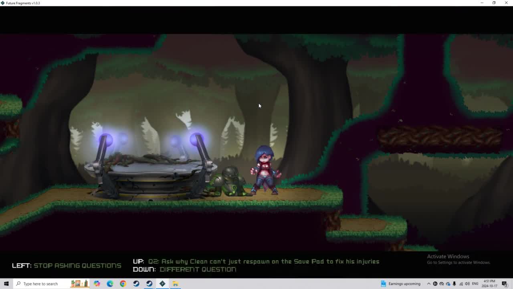Click the blue-haired heroine character
Viewport: 513px width, 289px height.
(x=265, y=170)
